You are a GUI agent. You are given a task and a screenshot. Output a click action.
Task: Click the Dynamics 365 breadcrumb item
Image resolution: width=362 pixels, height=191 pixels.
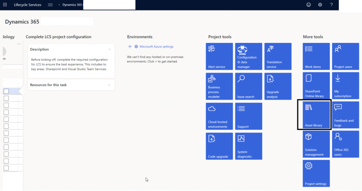pyautogui.click(x=72, y=5)
